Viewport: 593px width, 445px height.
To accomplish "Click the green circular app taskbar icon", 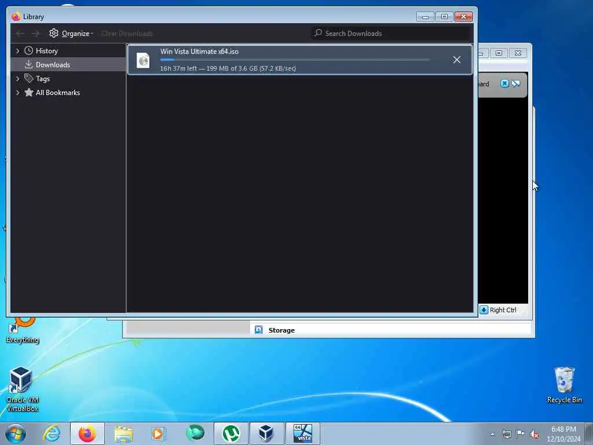I will [x=195, y=433].
